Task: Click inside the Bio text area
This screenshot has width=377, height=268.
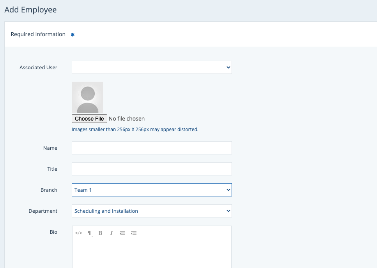Action: 152,253
